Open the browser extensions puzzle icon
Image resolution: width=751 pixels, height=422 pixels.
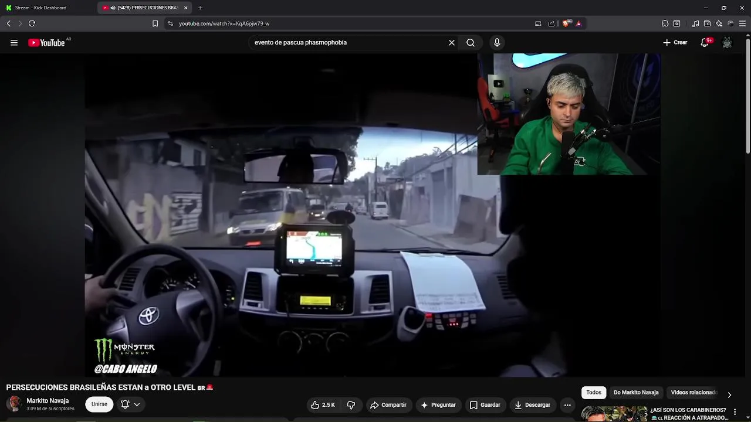point(665,23)
